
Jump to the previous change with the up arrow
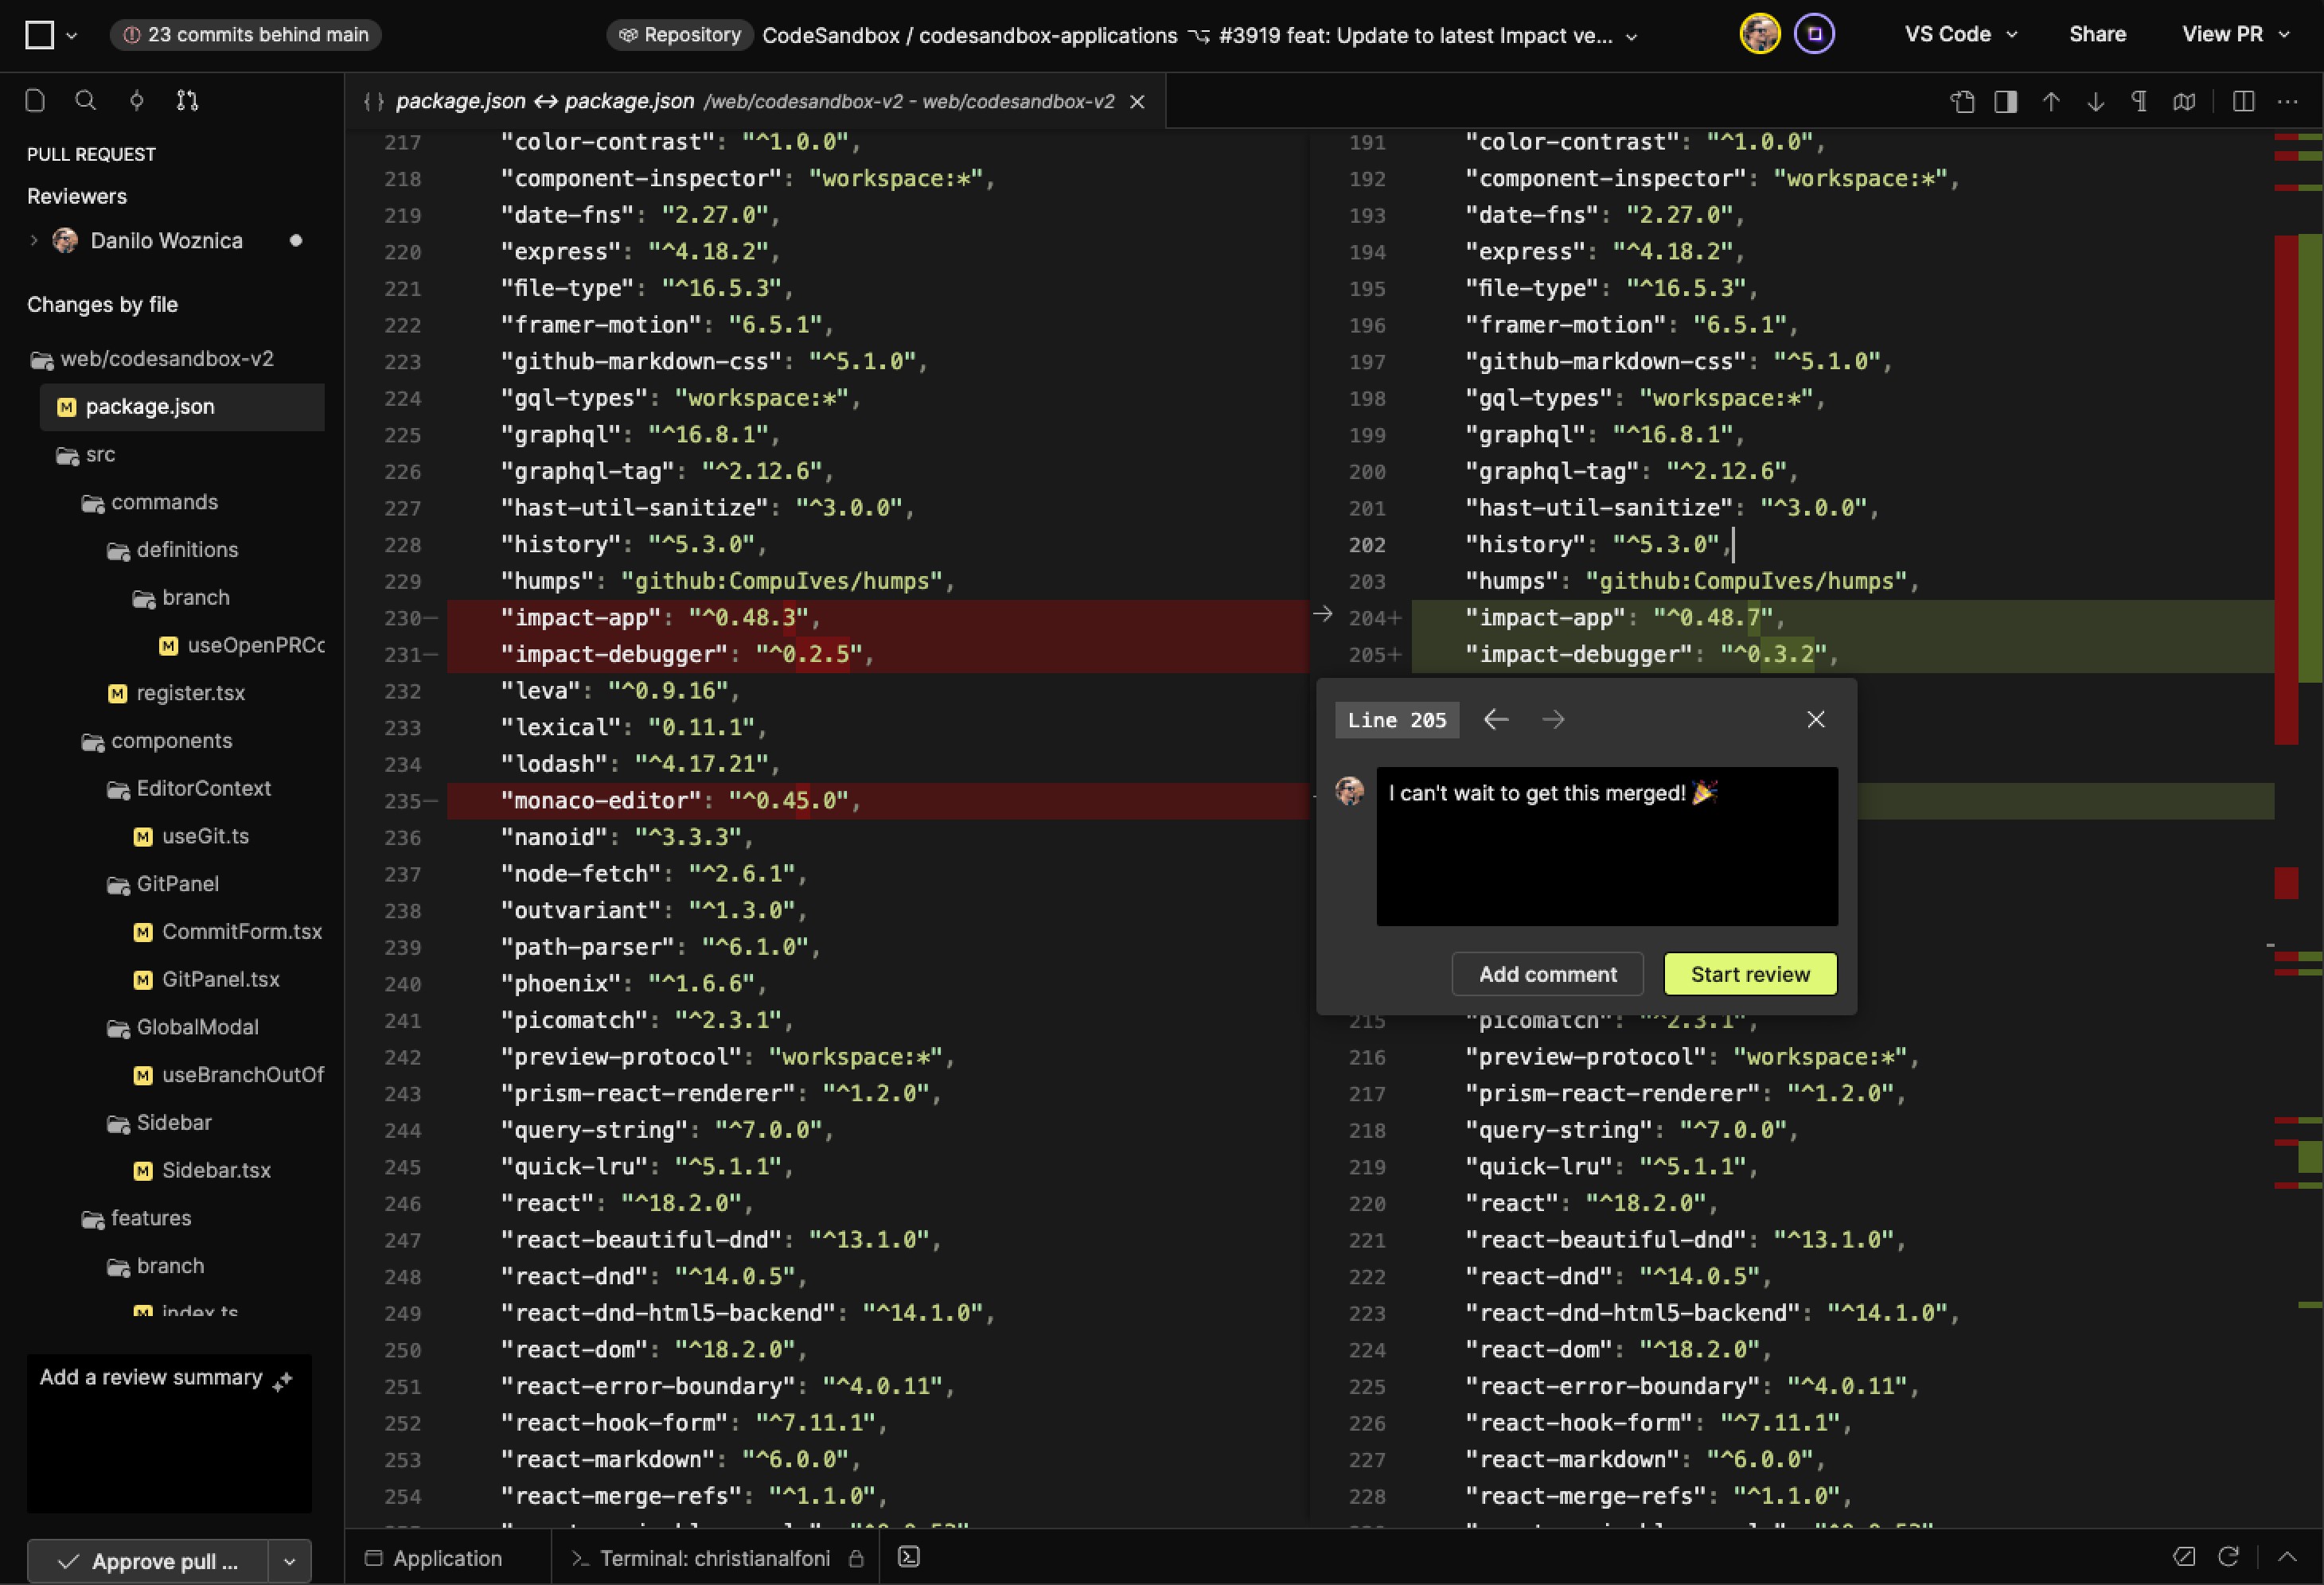(x=2052, y=101)
